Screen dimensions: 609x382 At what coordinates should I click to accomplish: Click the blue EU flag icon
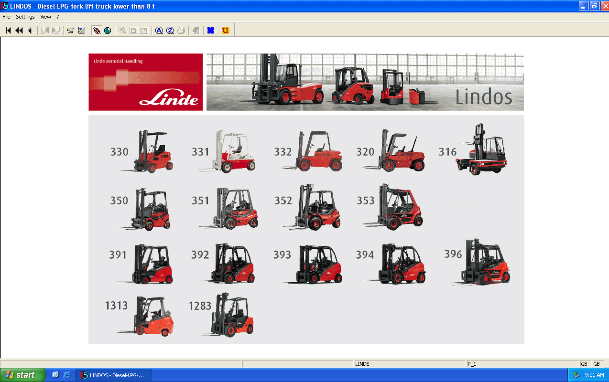coord(210,31)
